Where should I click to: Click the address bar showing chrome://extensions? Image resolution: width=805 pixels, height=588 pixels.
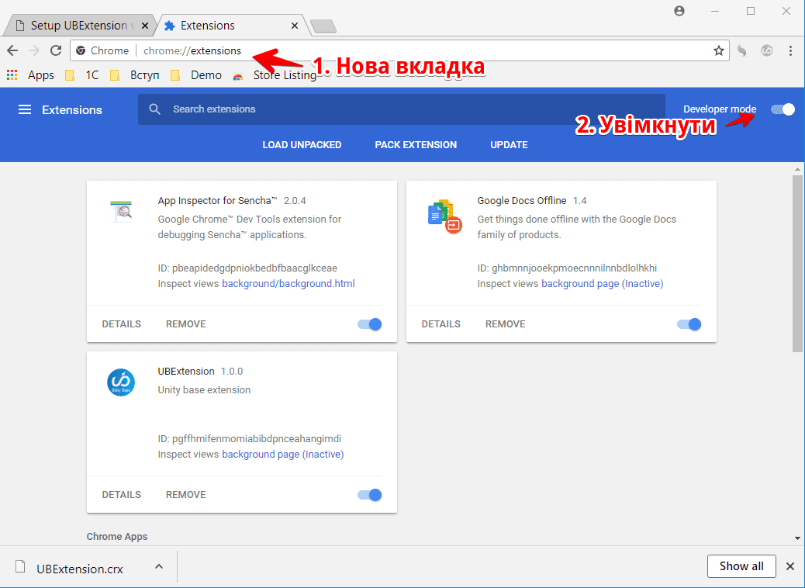(x=400, y=50)
